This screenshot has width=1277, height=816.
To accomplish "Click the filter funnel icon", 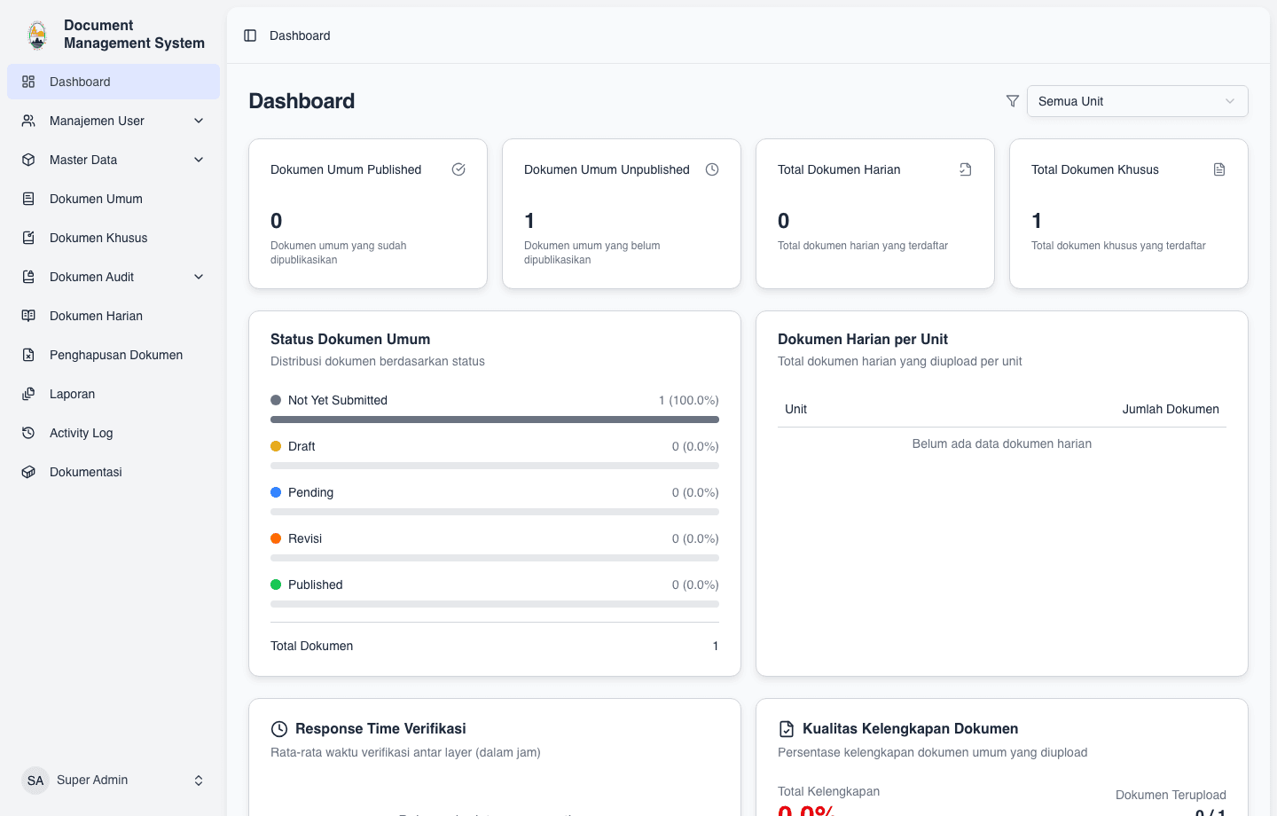I will [1013, 101].
